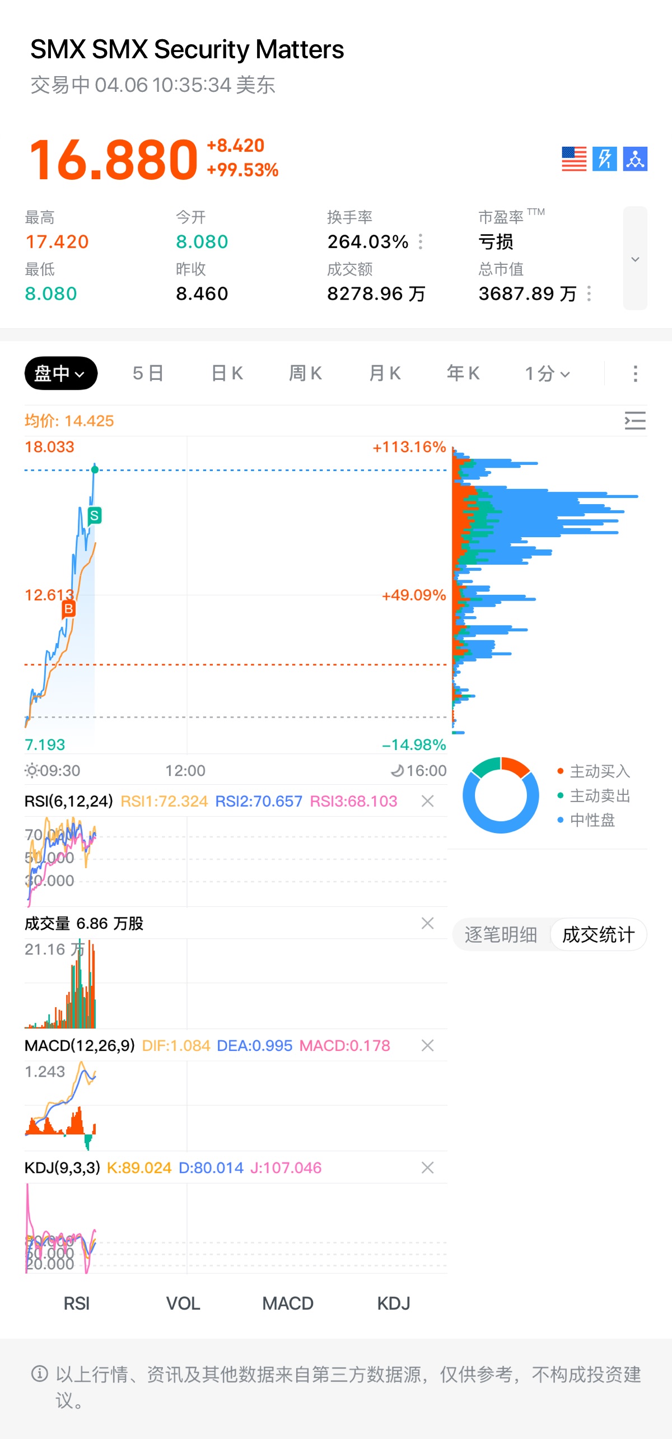Expand the stock details chevron
The width and height of the screenshot is (672, 1439).
635,259
